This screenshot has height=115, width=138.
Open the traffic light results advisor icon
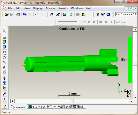coord(83,14)
